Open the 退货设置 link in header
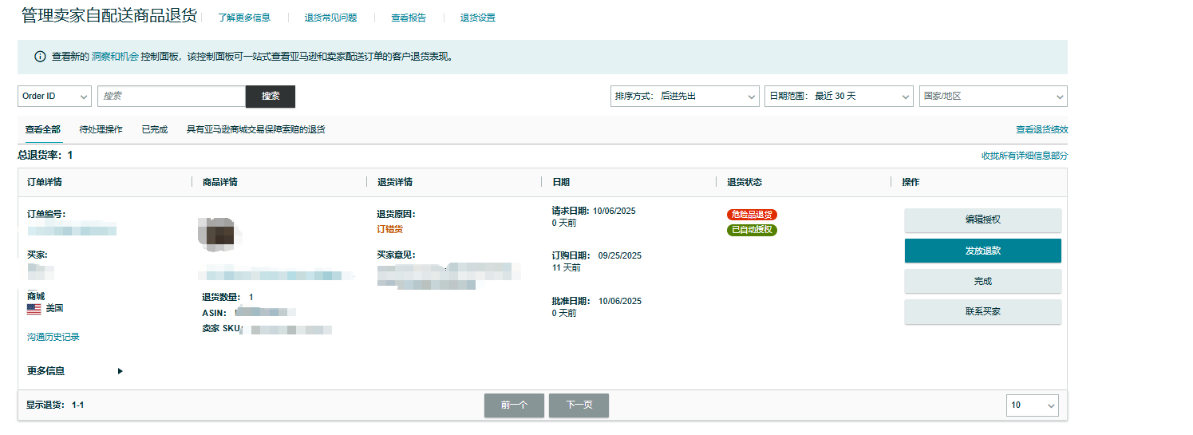Viewport: 1193px width, 435px height. (x=477, y=18)
